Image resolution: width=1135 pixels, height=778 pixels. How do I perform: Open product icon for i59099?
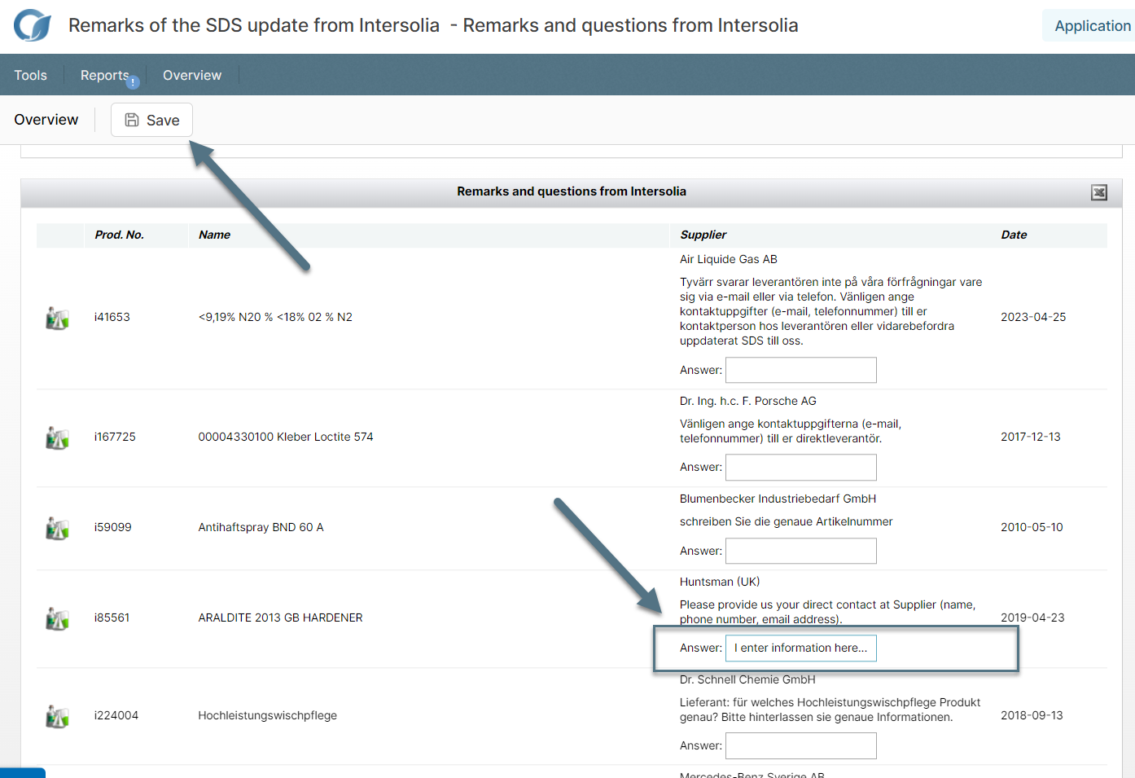pyautogui.click(x=57, y=528)
